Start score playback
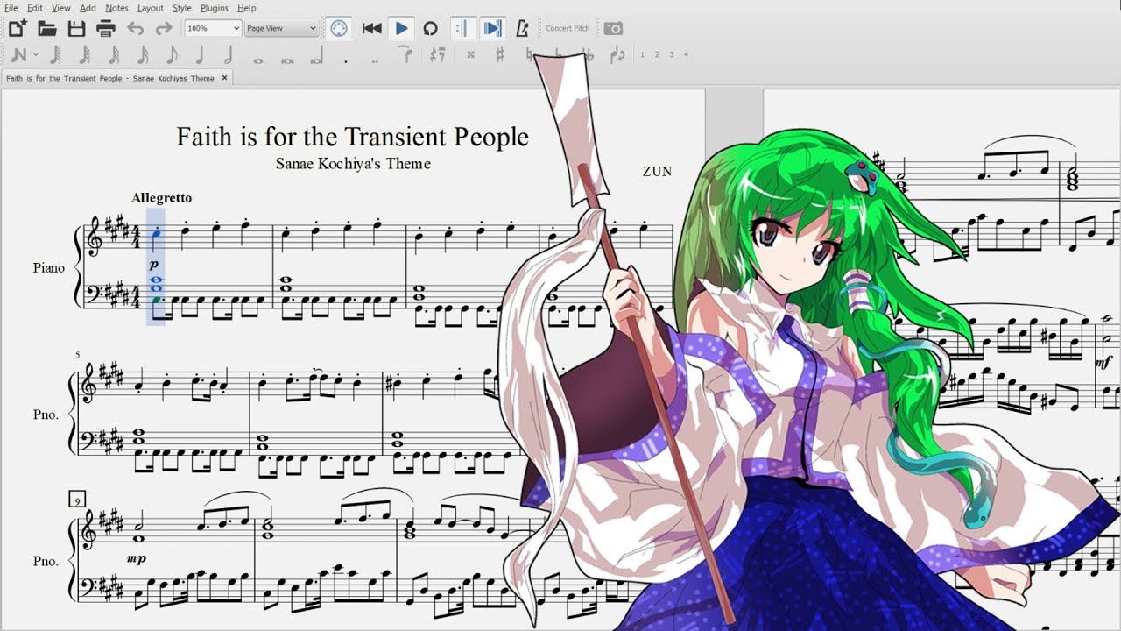 pyautogui.click(x=401, y=28)
